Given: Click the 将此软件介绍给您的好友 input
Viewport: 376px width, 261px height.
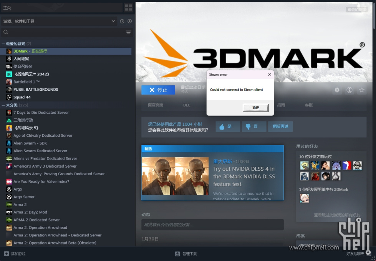Looking at the screenshot, I should (x=212, y=225).
